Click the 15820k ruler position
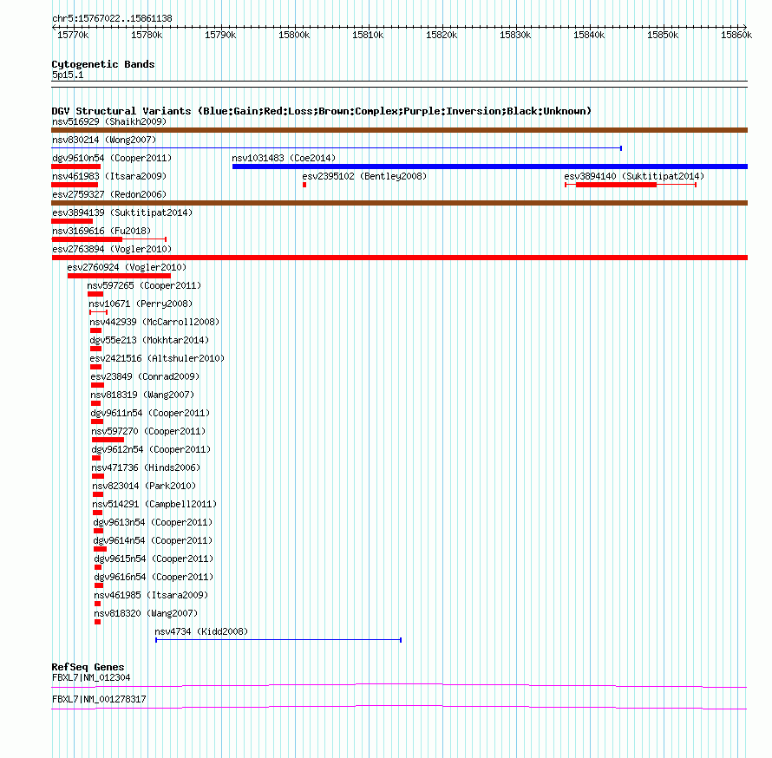The image size is (772, 758). tap(442, 35)
